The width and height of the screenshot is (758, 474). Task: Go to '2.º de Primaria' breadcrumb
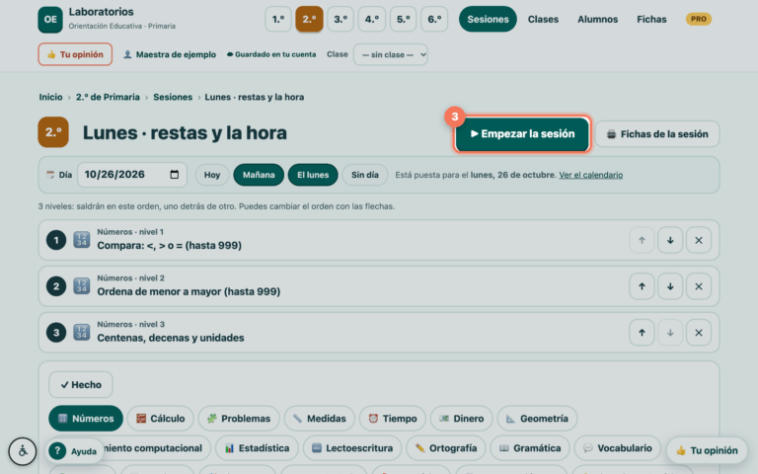pyautogui.click(x=108, y=97)
